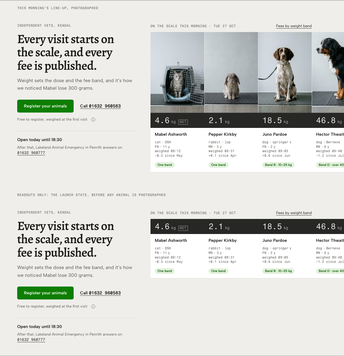Click 'Open today until 18:30' in the photographed section
Viewport: 344px width, 356px height.
click(x=40, y=140)
